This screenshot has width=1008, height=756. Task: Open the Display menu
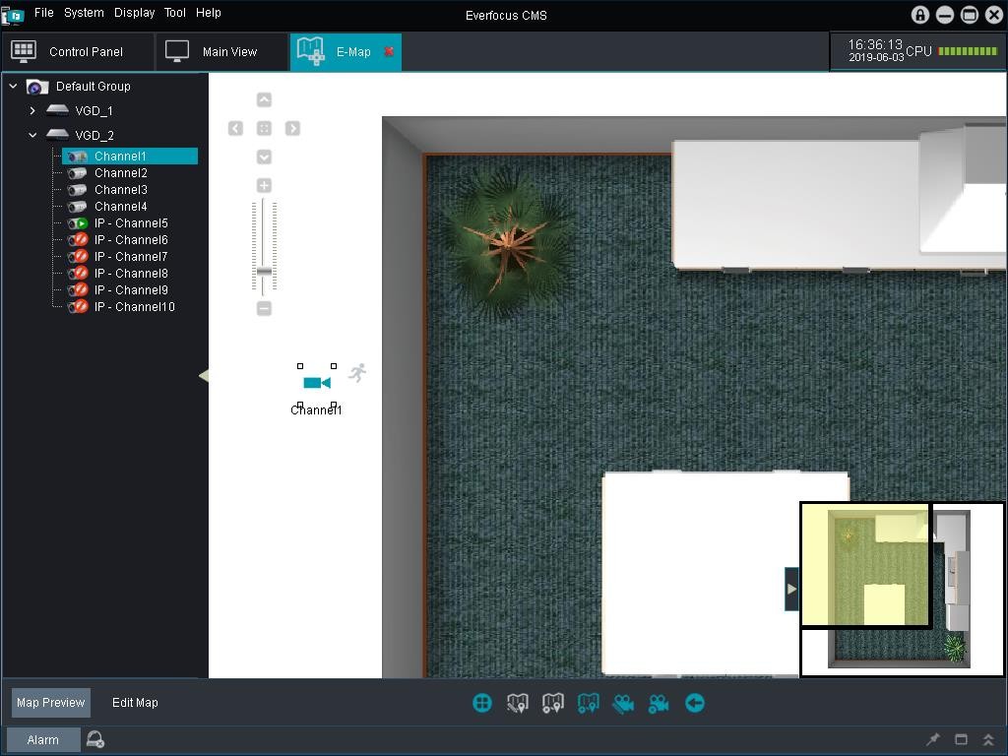tap(134, 13)
